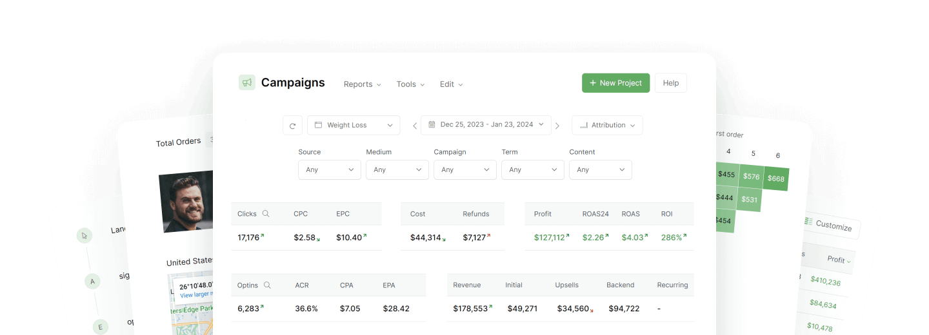
Task: Open the Tools menu
Action: [410, 84]
